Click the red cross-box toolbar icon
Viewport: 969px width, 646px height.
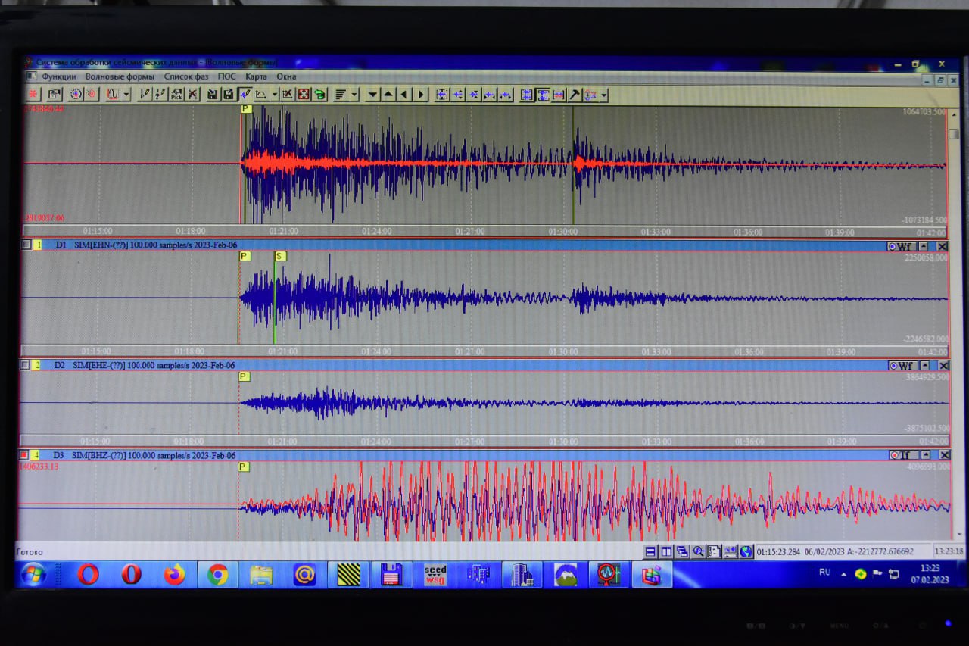[304, 95]
